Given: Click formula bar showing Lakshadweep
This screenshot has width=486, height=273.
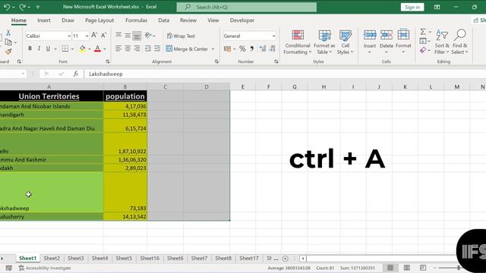Looking at the screenshot, I should coord(286,74).
